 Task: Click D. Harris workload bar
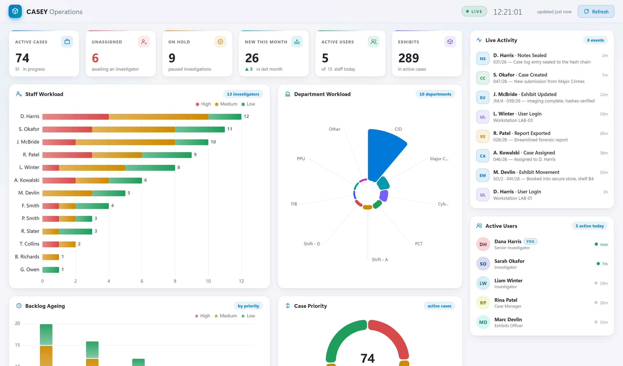pos(142,117)
